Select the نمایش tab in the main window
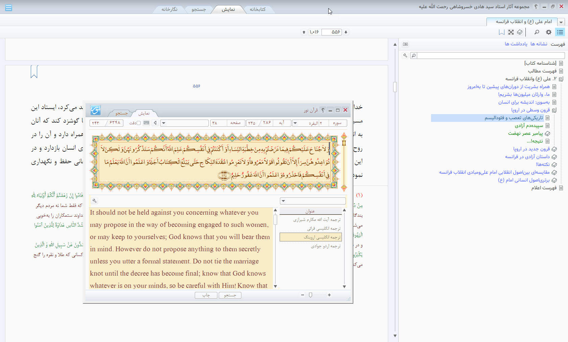This screenshot has width=568, height=342. pyautogui.click(x=228, y=9)
